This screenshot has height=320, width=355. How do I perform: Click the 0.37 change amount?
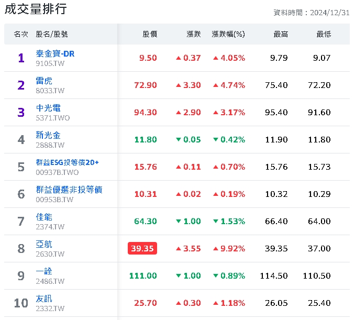click(x=188, y=58)
